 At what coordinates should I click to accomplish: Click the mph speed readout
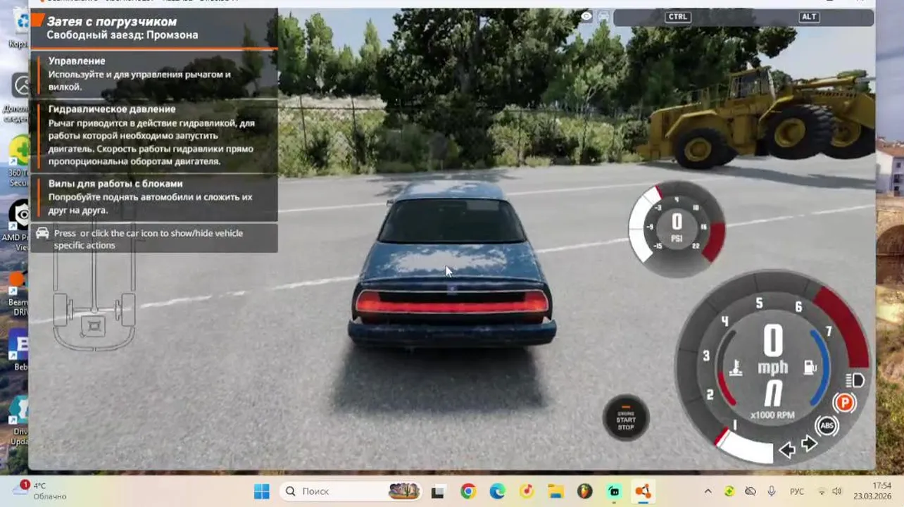[773, 349]
